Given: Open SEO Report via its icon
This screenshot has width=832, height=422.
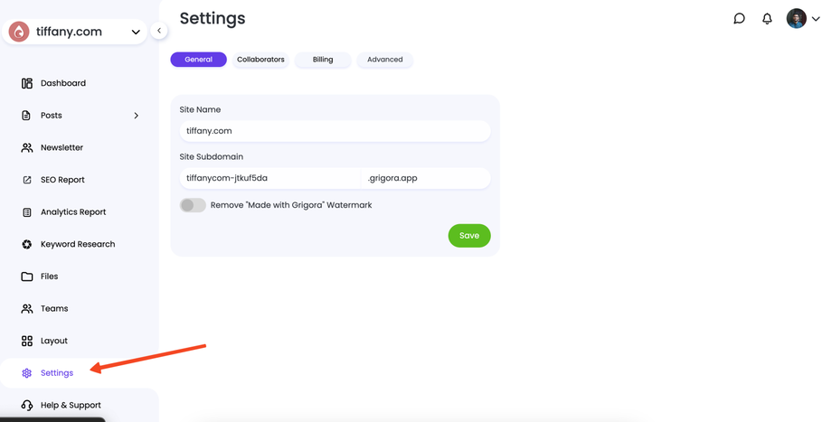Looking at the screenshot, I should coord(27,180).
